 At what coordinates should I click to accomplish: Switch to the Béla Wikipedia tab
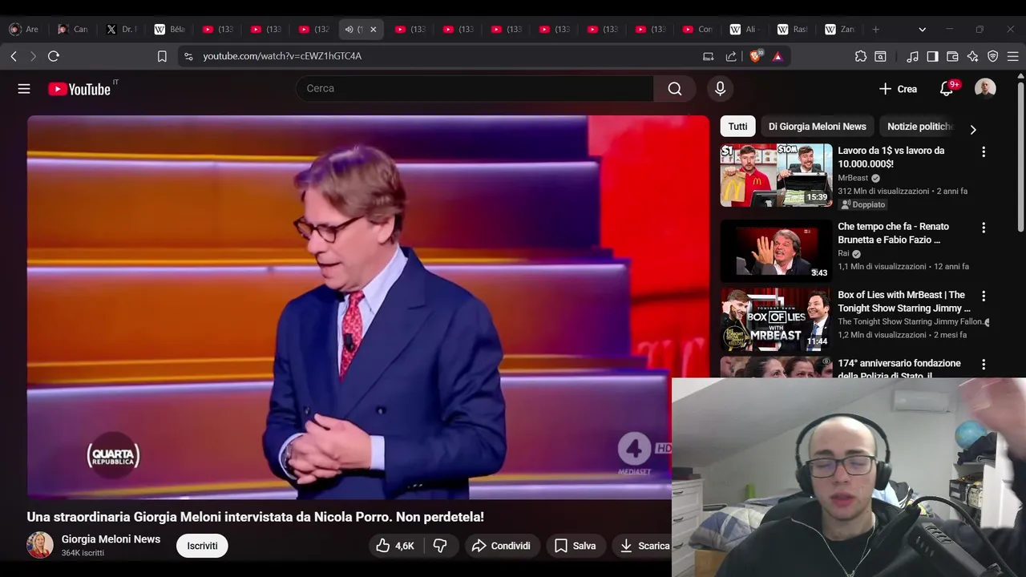coord(170,30)
